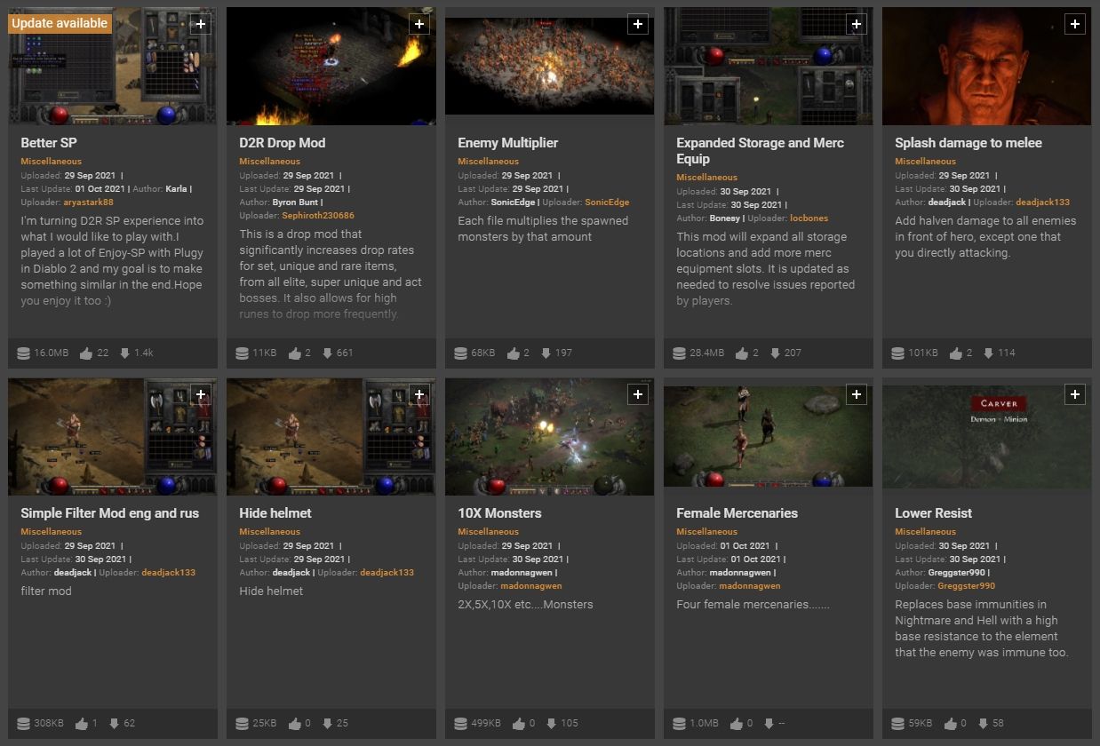Click uploader deadjack133 under Splash damage to melee
The width and height of the screenshot is (1100, 746).
click(1043, 202)
